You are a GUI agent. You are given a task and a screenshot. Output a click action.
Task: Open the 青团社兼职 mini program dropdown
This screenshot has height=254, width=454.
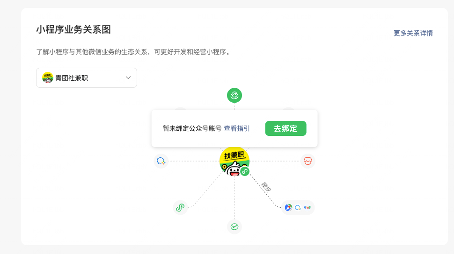[86, 78]
